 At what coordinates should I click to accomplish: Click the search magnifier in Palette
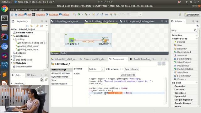[x=195, y=30]
